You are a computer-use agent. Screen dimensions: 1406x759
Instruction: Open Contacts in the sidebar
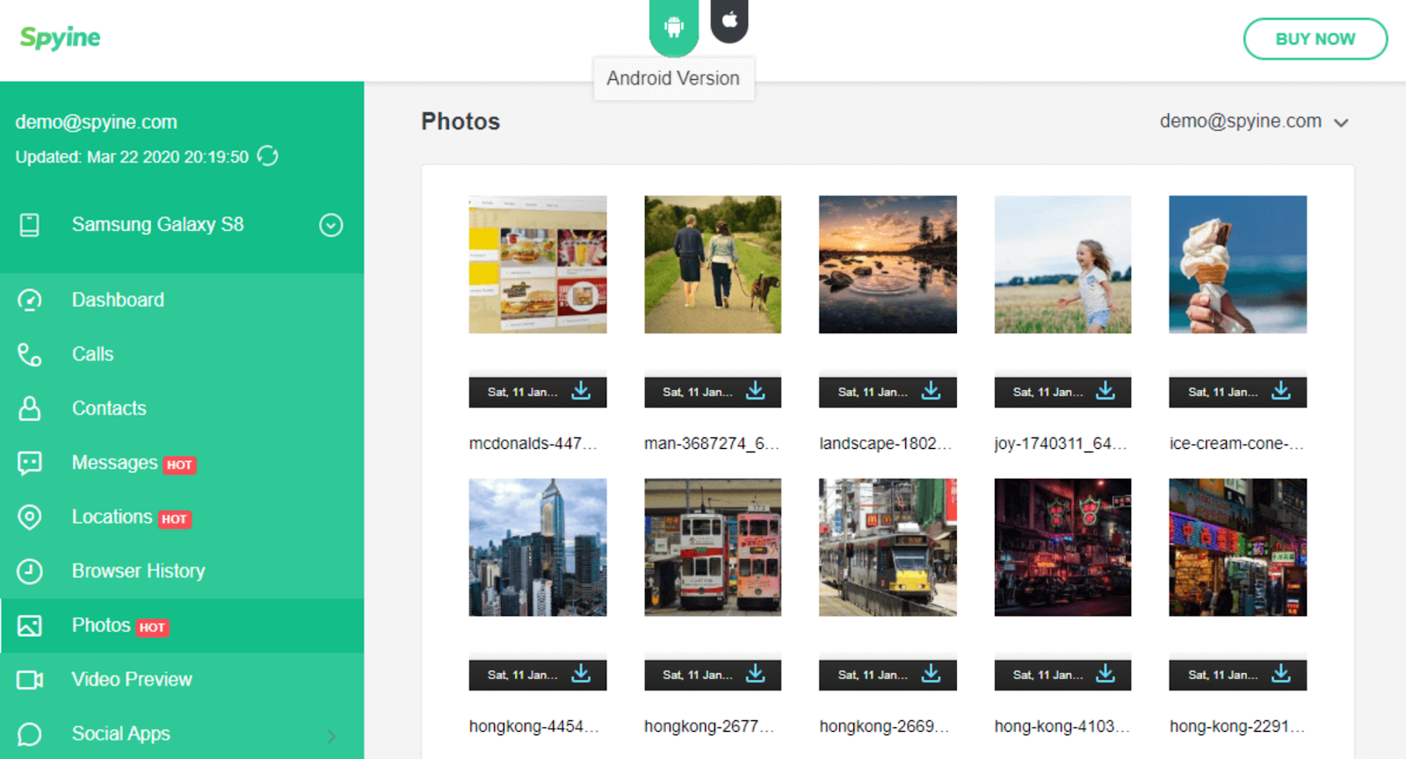tap(182, 408)
